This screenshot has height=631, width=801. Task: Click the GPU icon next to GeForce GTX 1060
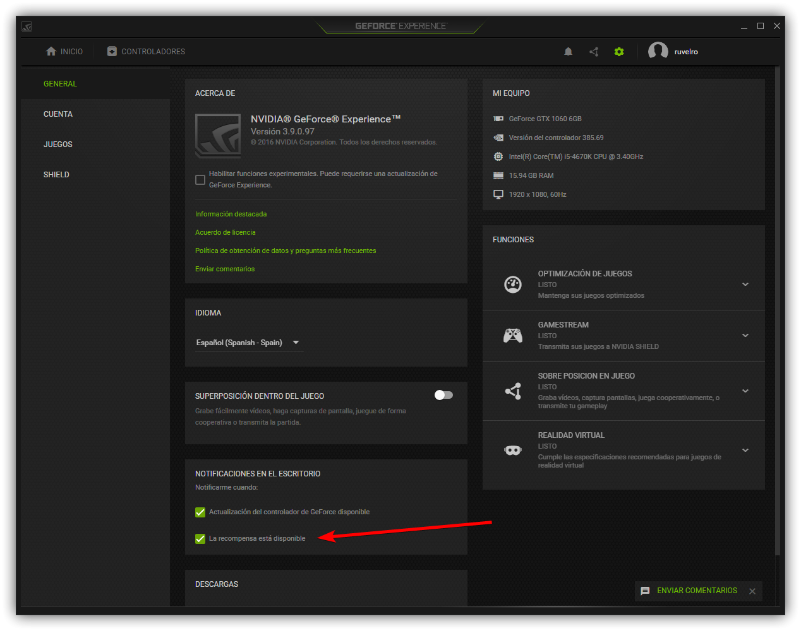coord(498,119)
